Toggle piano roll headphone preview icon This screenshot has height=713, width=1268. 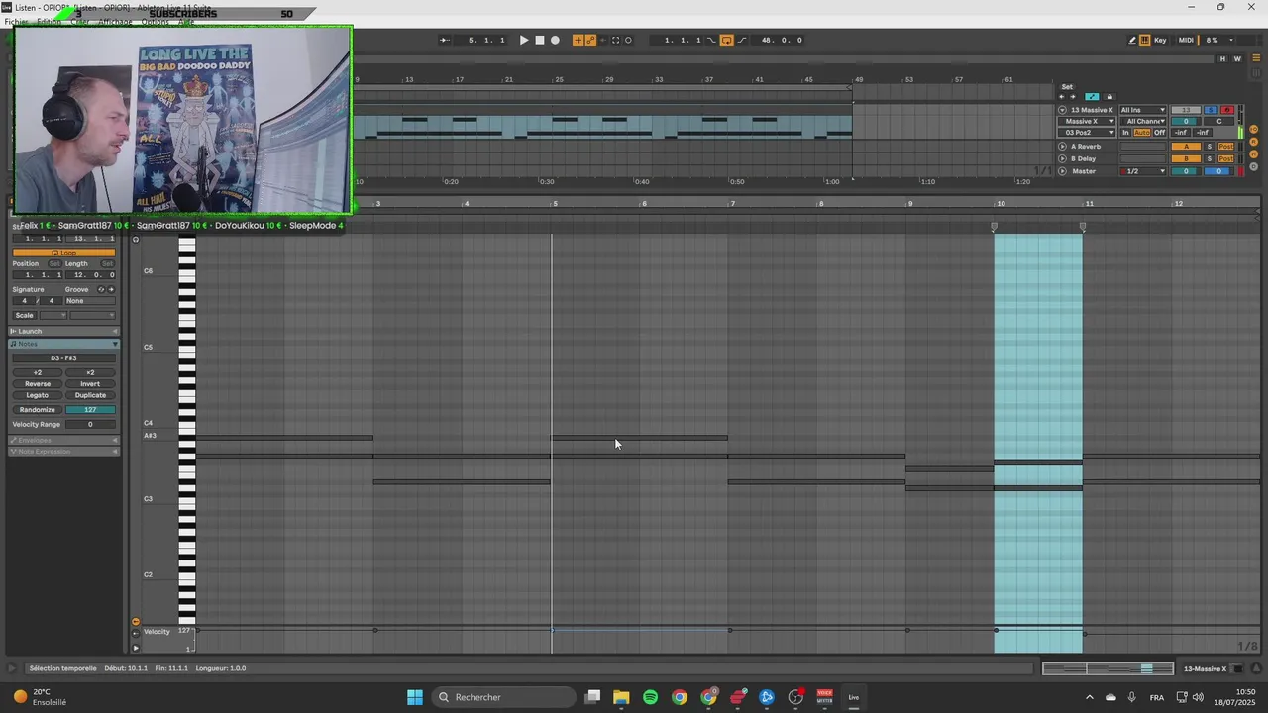point(136,239)
